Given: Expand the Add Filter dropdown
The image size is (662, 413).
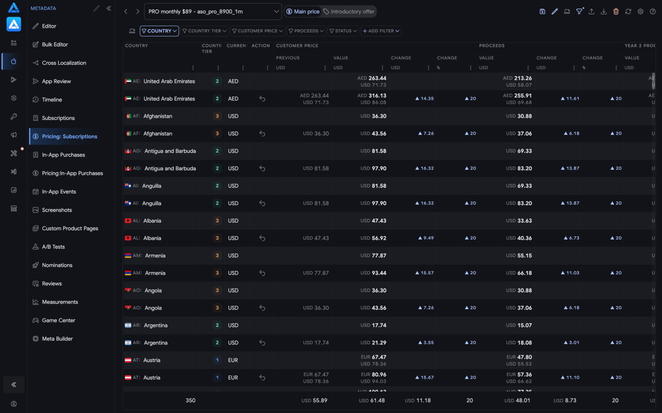Looking at the screenshot, I should (381, 31).
